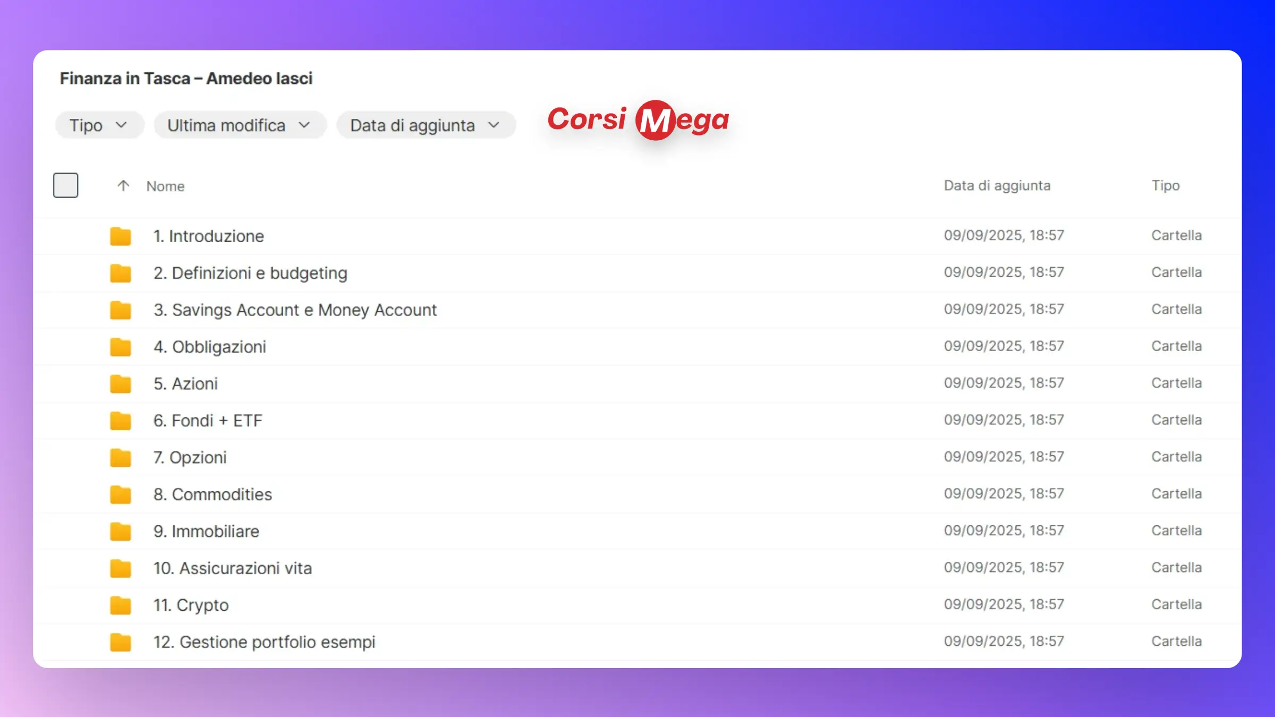The image size is (1275, 717).
Task: Open the 9. Immobiliare folder
Action: coord(206,532)
